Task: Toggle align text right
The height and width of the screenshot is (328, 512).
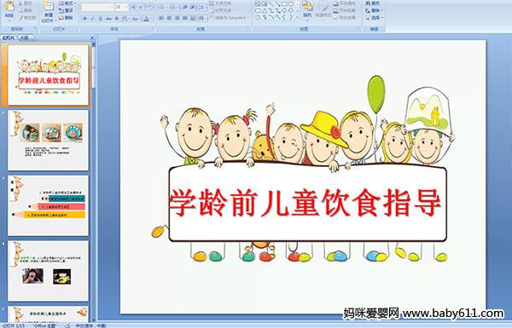Action: pyautogui.click(x=177, y=18)
